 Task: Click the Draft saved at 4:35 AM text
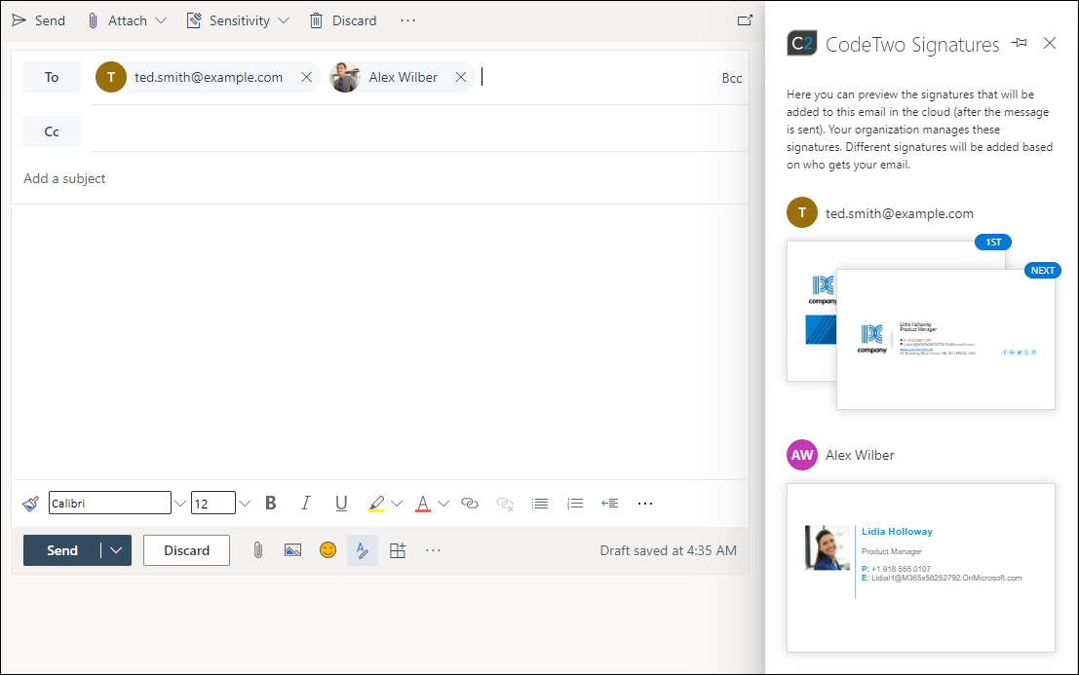[x=669, y=550]
